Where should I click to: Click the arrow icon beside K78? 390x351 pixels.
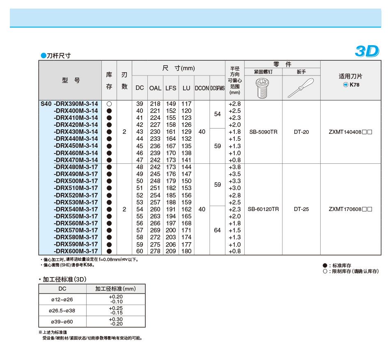pyautogui.click(x=346, y=85)
